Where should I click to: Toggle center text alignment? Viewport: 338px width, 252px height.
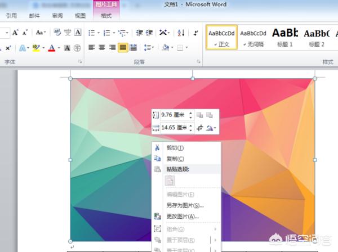(x=102, y=48)
